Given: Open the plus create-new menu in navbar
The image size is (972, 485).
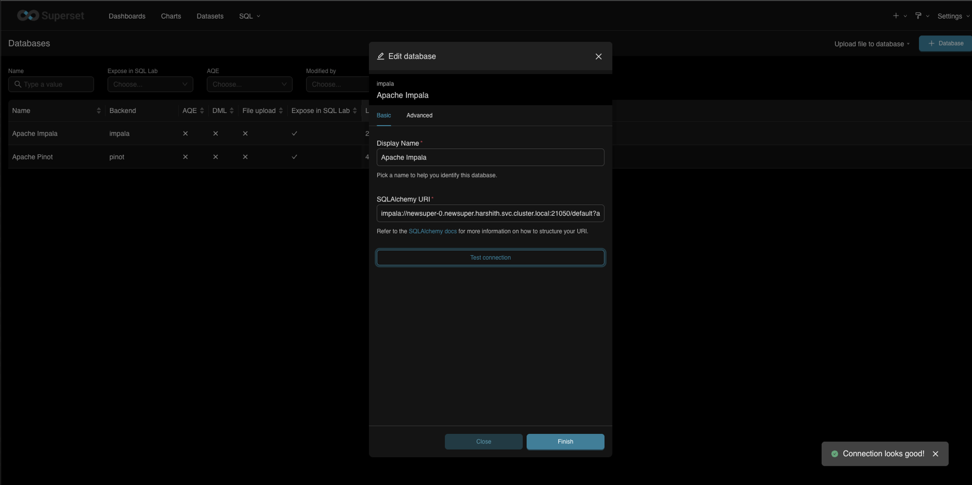Looking at the screenshot, I should tap(899, 16).
